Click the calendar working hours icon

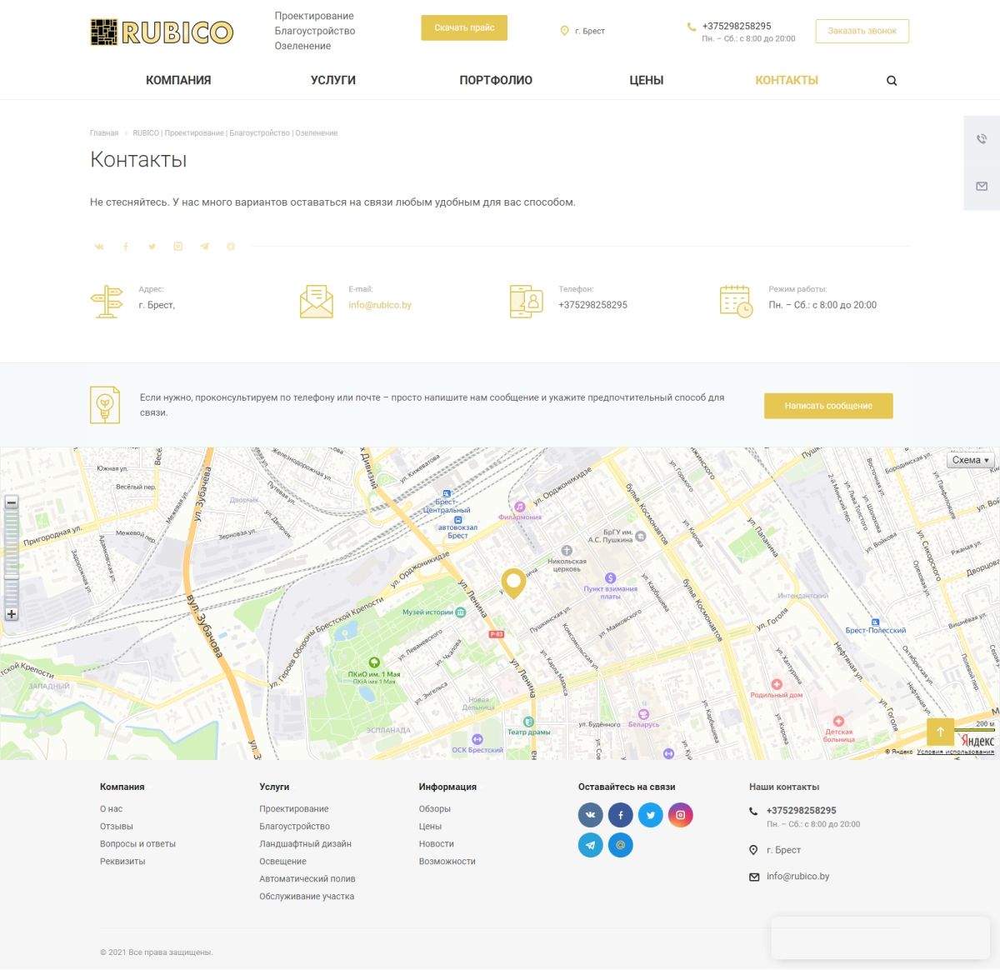pyautogui.click(x=737, y=302)
